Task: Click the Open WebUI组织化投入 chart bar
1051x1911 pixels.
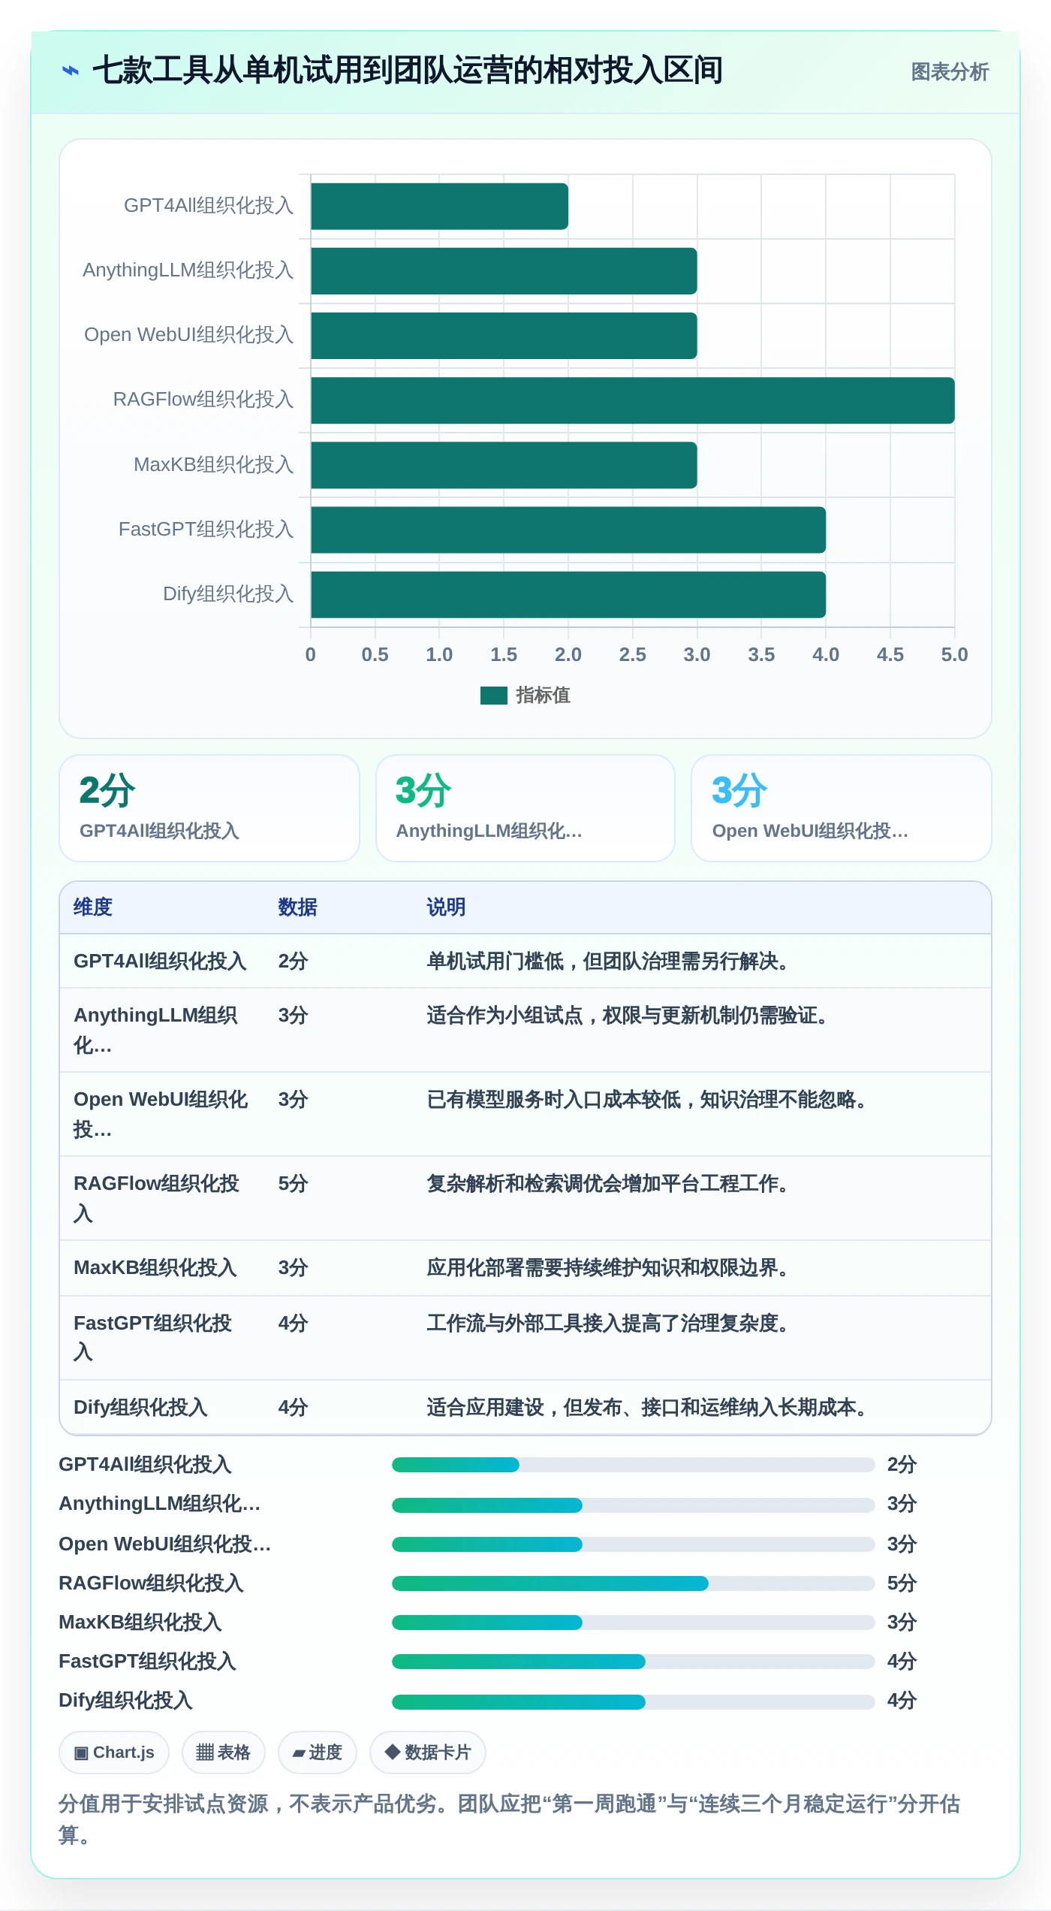Action: pos(504,336)
